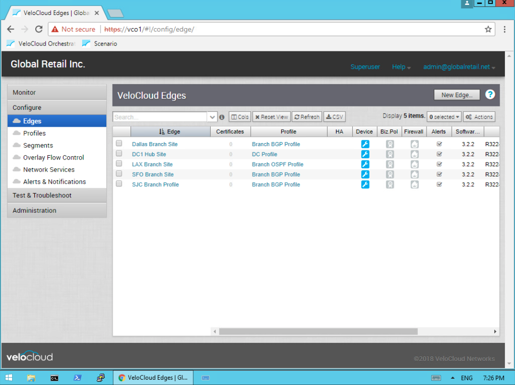Expand the Test & Troubleshoot section
This screenshot has height=385, width=515.
[57, 195]
